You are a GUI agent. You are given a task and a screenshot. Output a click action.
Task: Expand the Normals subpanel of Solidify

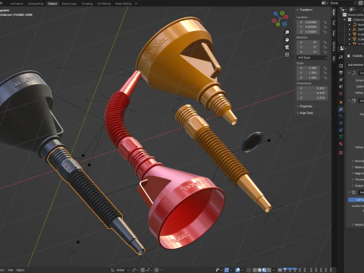tap(358, 161)
